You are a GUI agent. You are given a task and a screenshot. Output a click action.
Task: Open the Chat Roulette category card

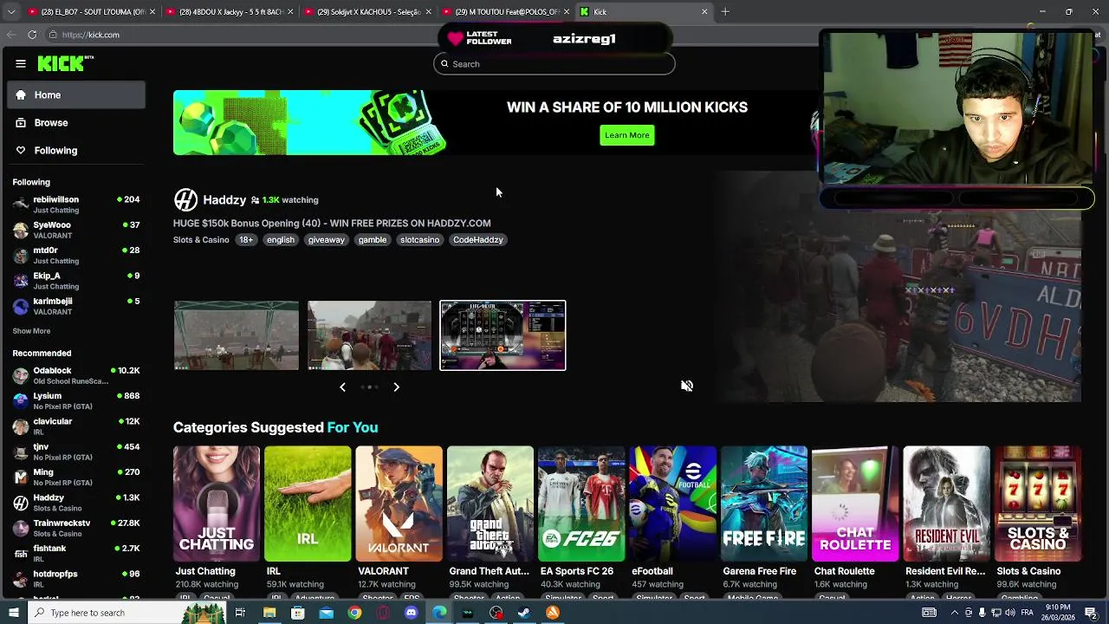(855, 504)
